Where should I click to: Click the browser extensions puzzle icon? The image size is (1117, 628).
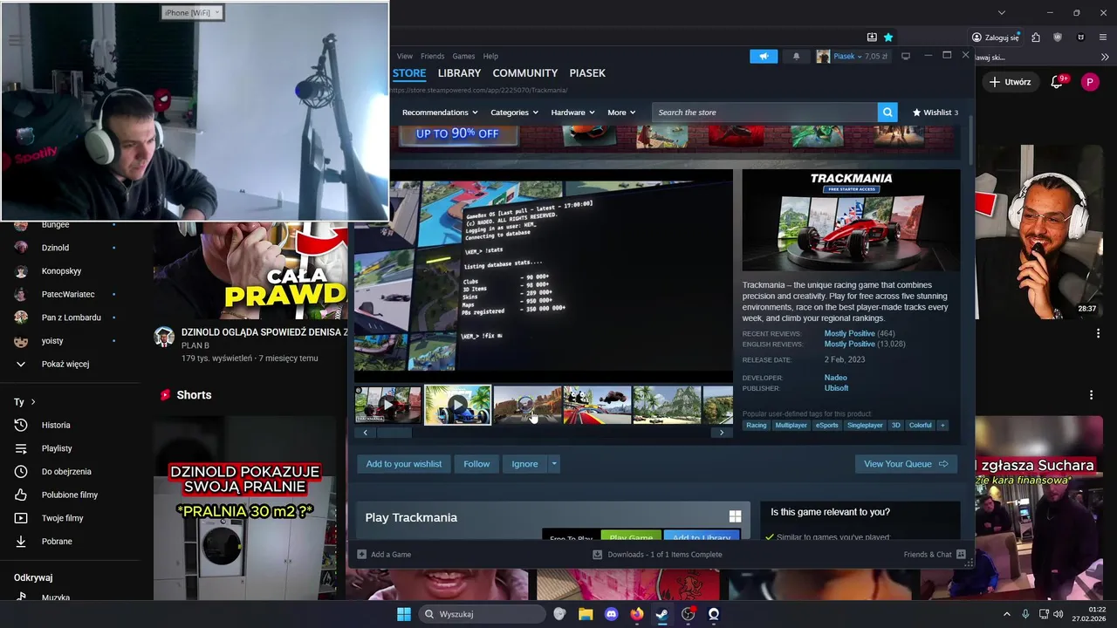click(x=1036, y=38)
